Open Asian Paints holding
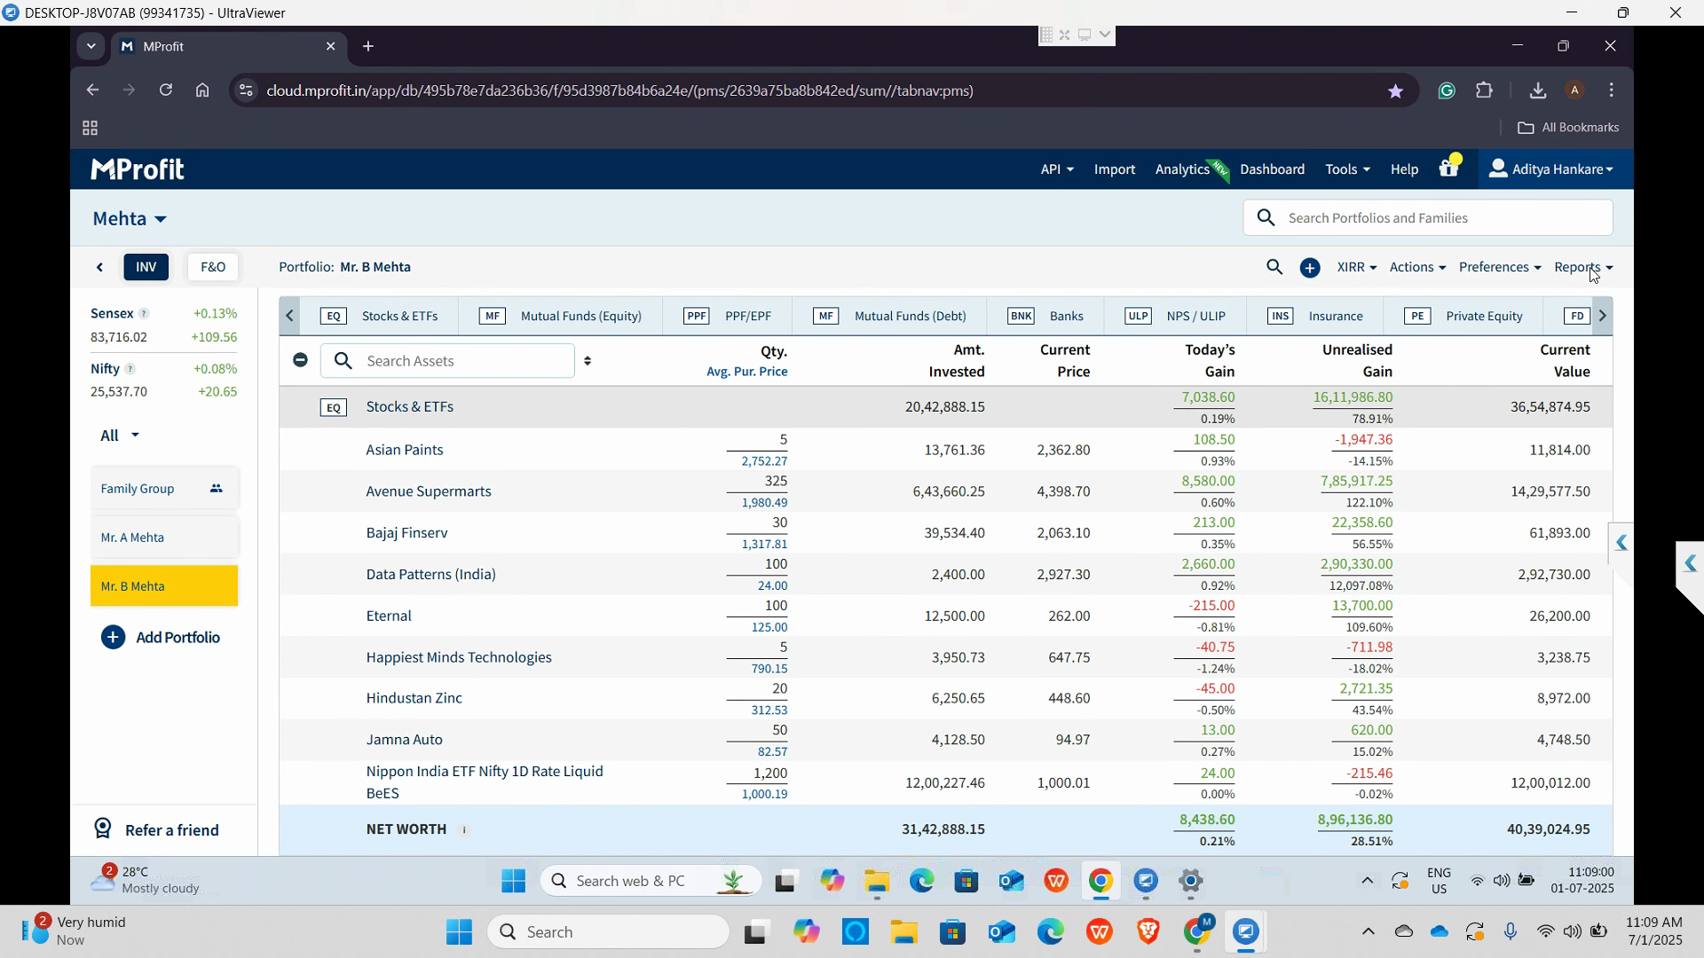 (x=405, y=450)
